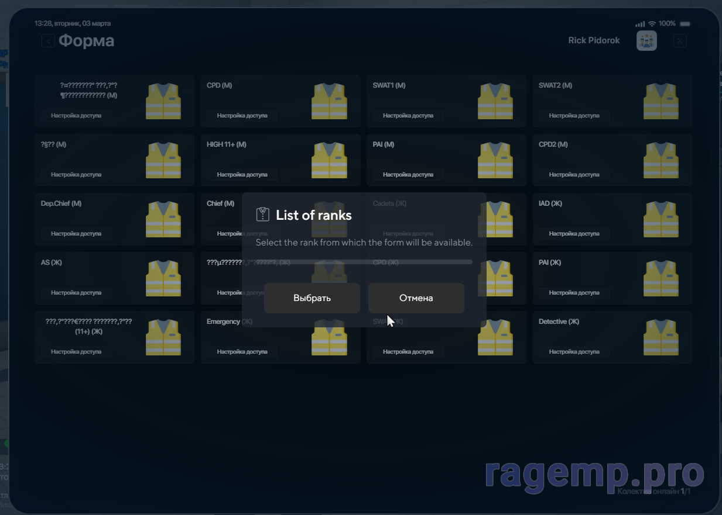Image resolution: width=722 pixels, height=515 pixels.
Task: Click the uniform icon beside List of ranks
Action: tap(263, 215)
